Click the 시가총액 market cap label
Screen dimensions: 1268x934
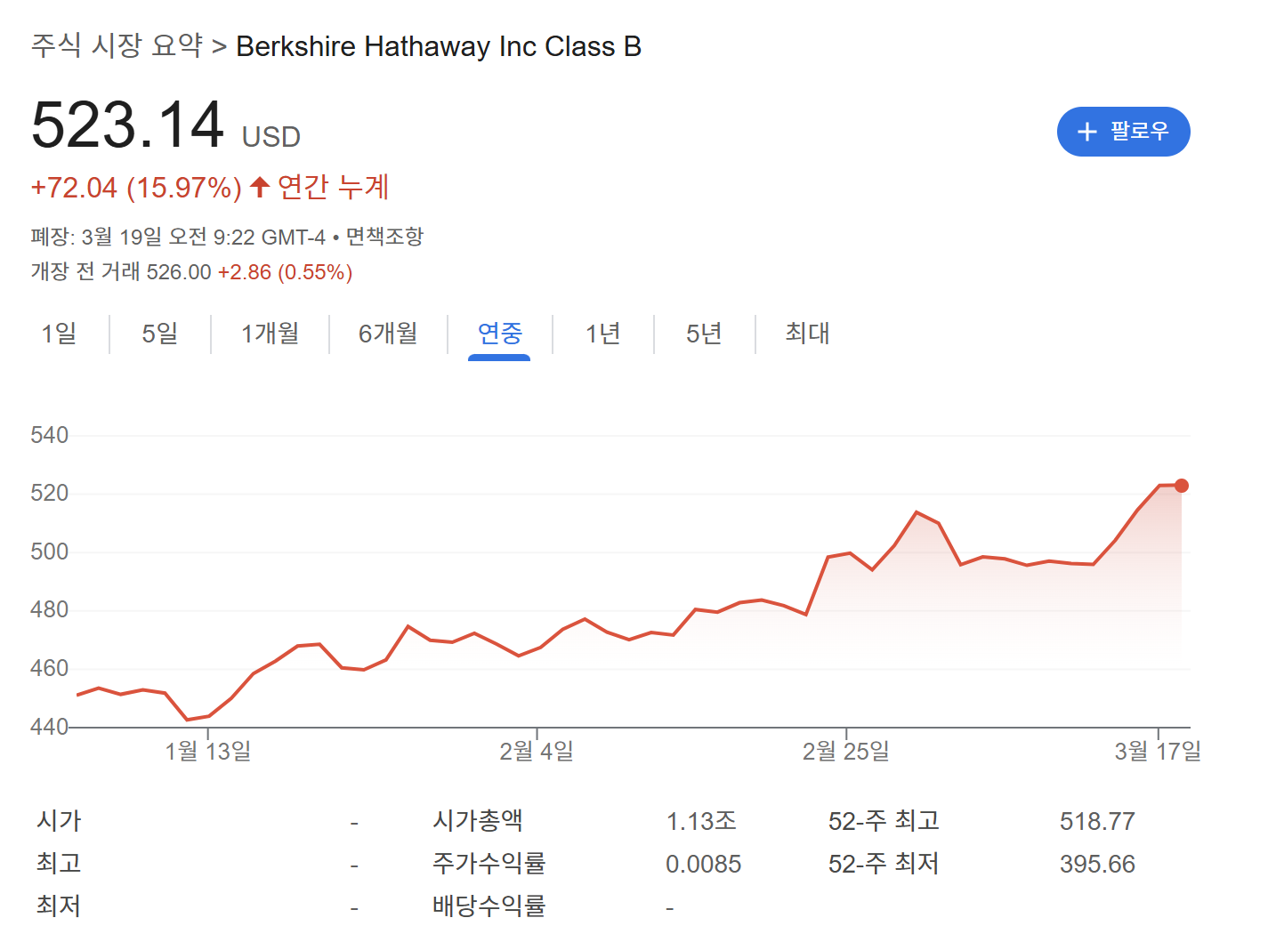point(478,820)
